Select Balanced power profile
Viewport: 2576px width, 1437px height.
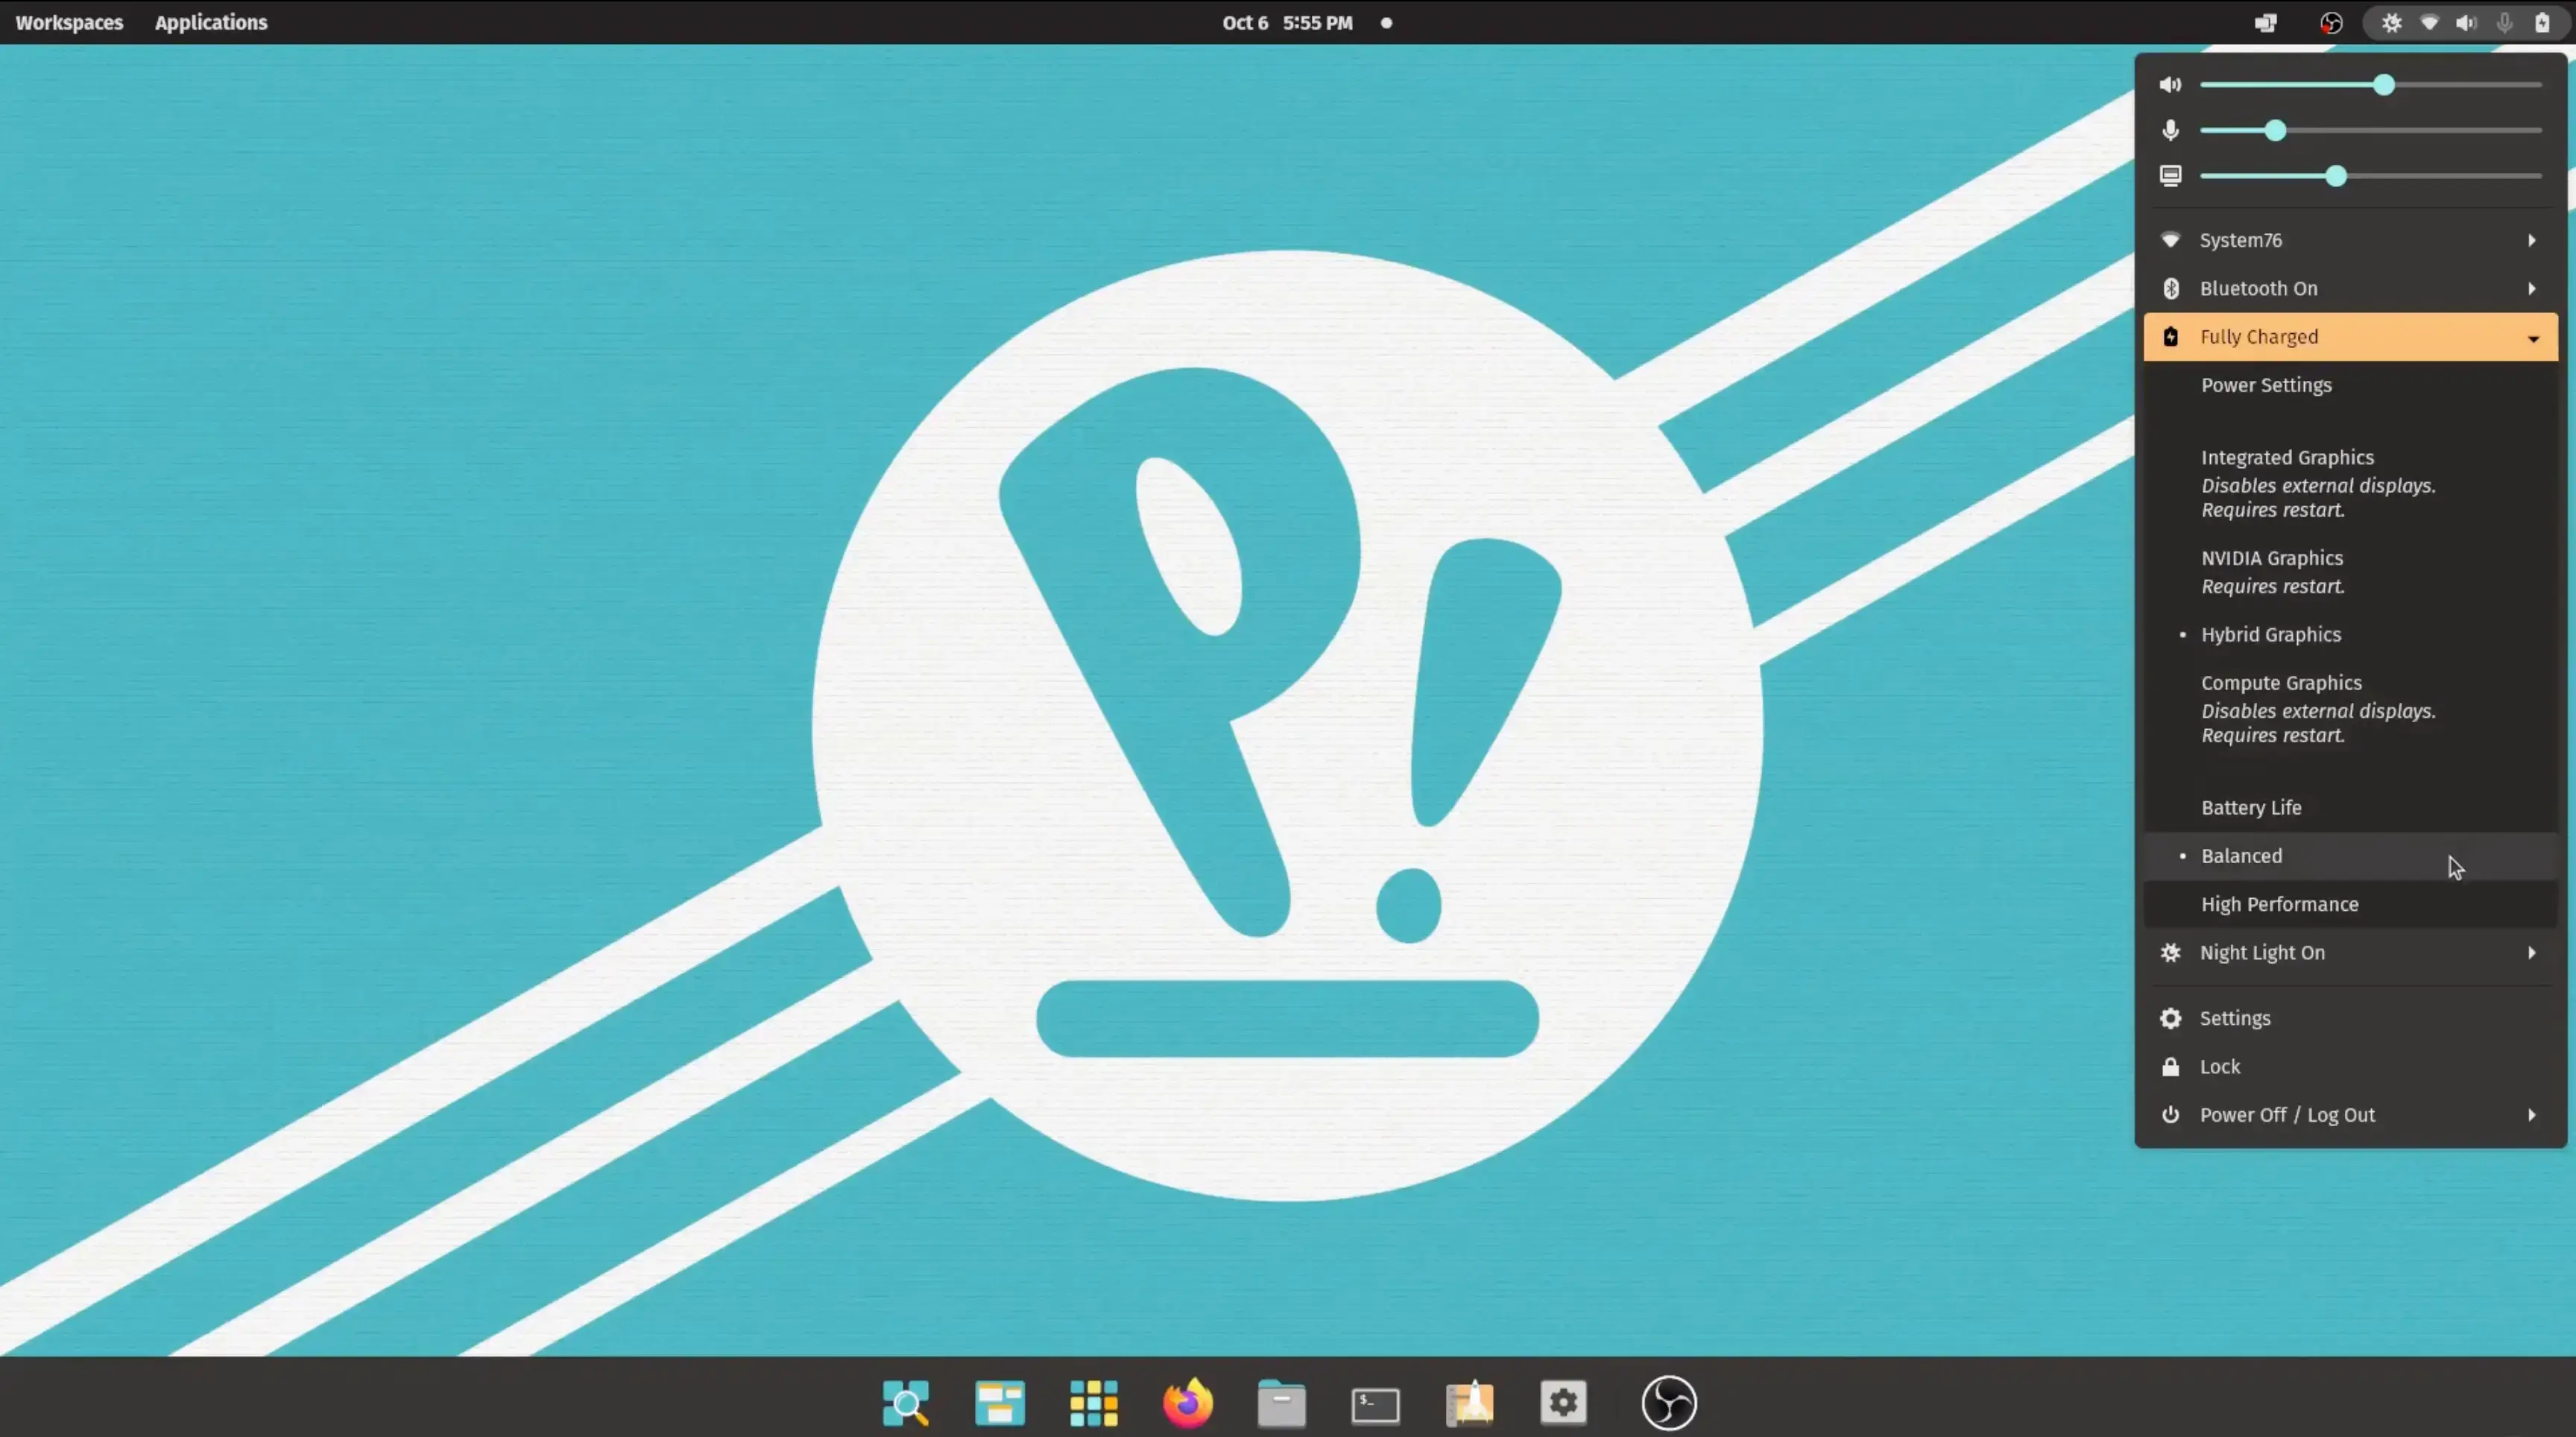pyautogui.click(x=2350, y=856)
